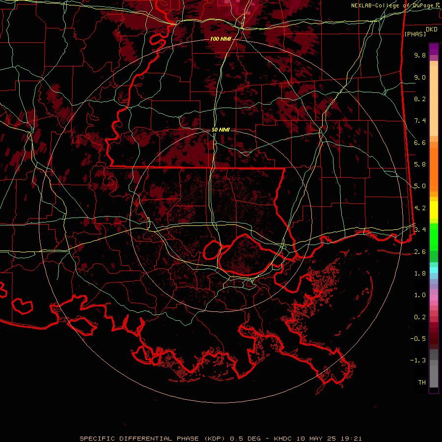This screenshot has width=442, height=442.
Task: Pick the pink color bar segment
Action: coord(434,298)
